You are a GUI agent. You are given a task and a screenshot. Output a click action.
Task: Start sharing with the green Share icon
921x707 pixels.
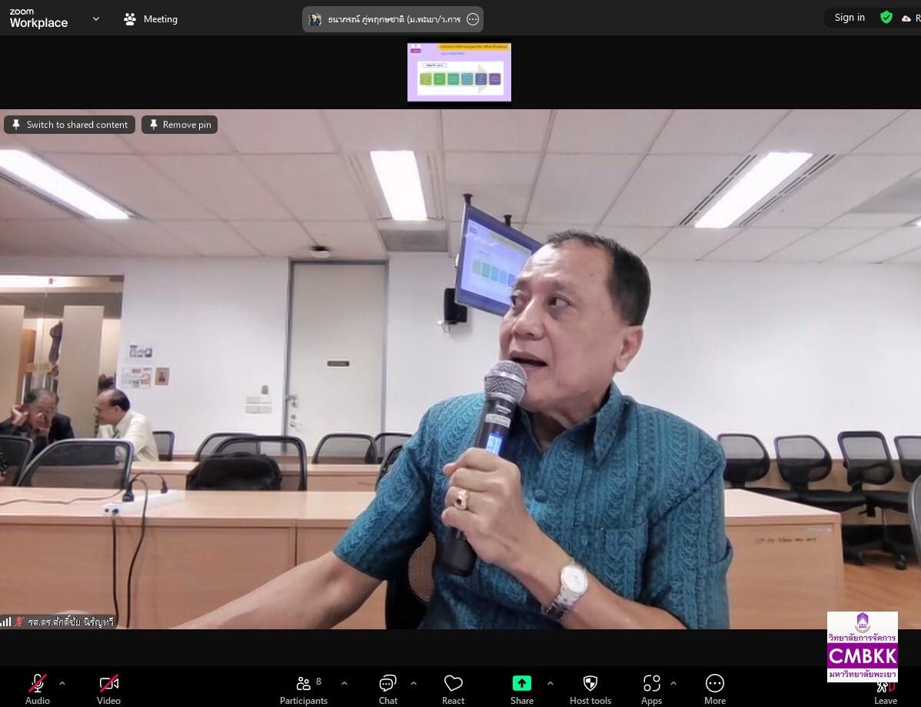point(521,683)
